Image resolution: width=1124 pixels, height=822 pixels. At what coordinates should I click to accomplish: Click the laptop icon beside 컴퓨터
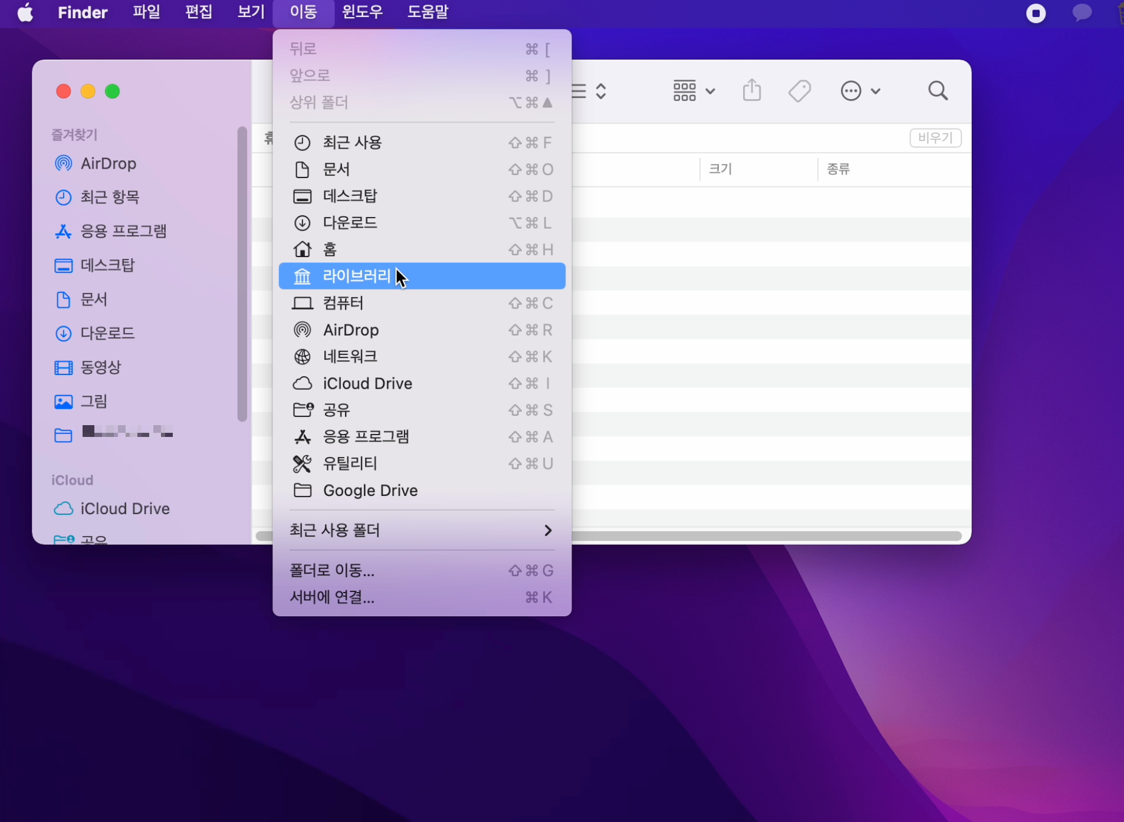(302, 303)
